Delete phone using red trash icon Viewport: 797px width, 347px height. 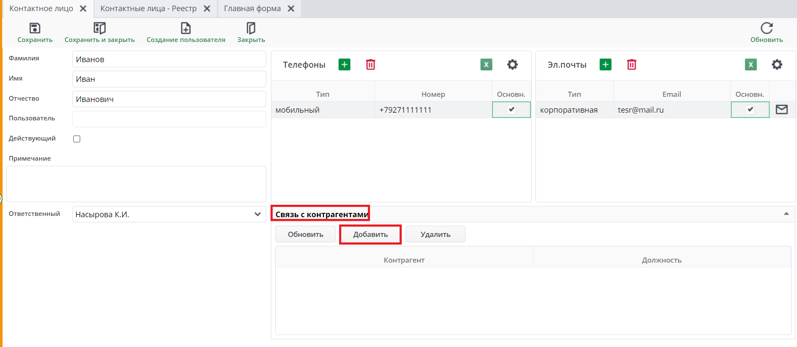tap(370, 65)
